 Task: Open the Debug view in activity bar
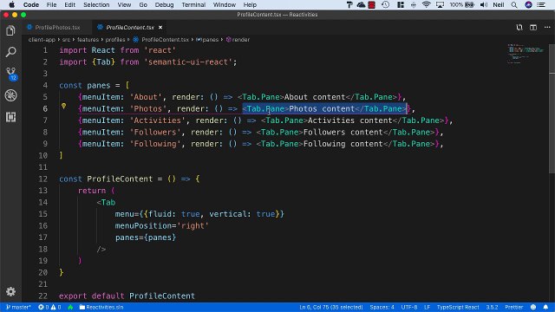[x=10, y=95]
